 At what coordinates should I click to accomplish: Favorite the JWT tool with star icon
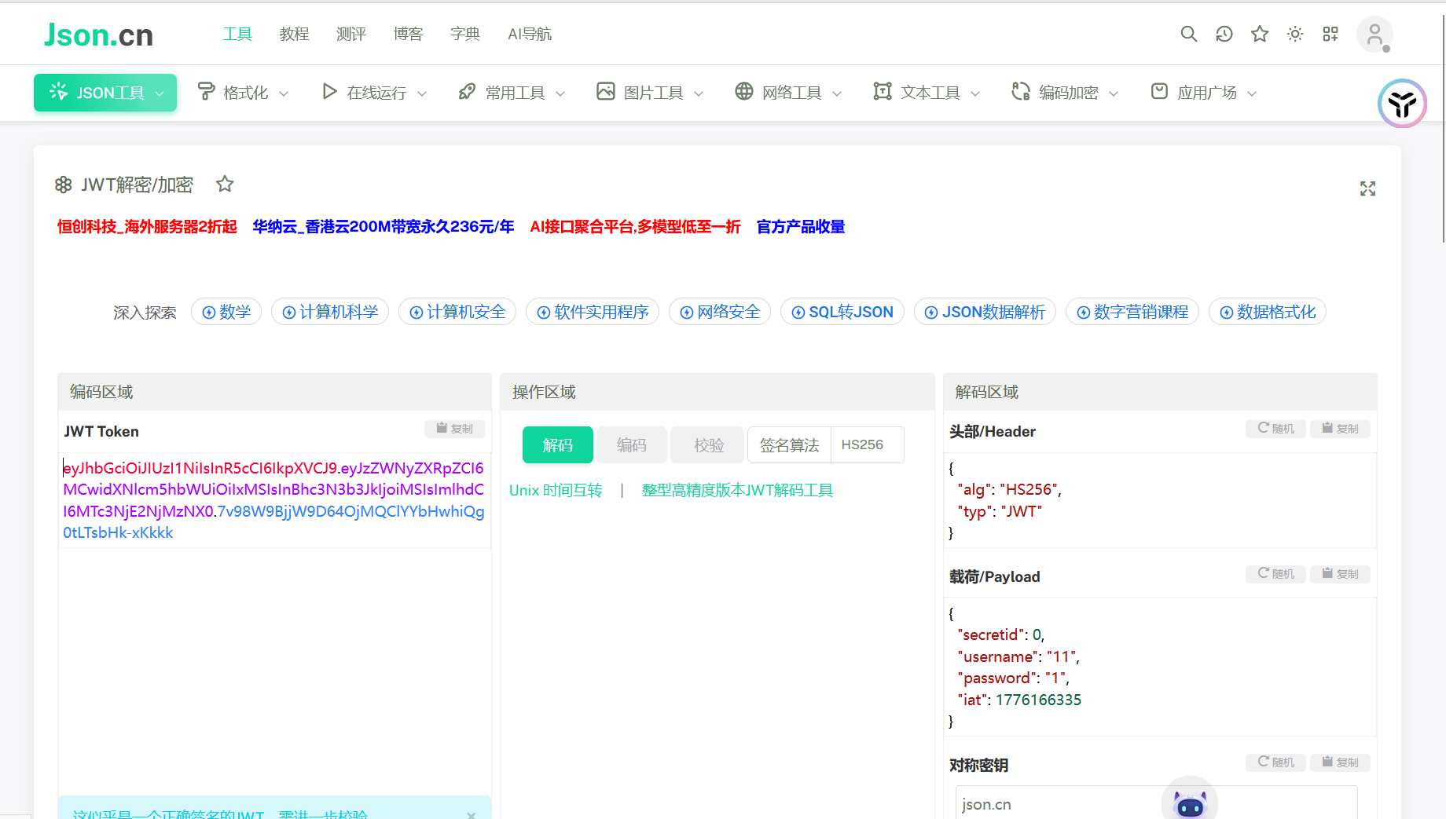(225, 184)
